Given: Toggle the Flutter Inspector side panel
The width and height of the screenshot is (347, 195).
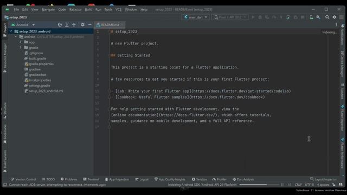Looking at the screenshot, I should point(342,118).
